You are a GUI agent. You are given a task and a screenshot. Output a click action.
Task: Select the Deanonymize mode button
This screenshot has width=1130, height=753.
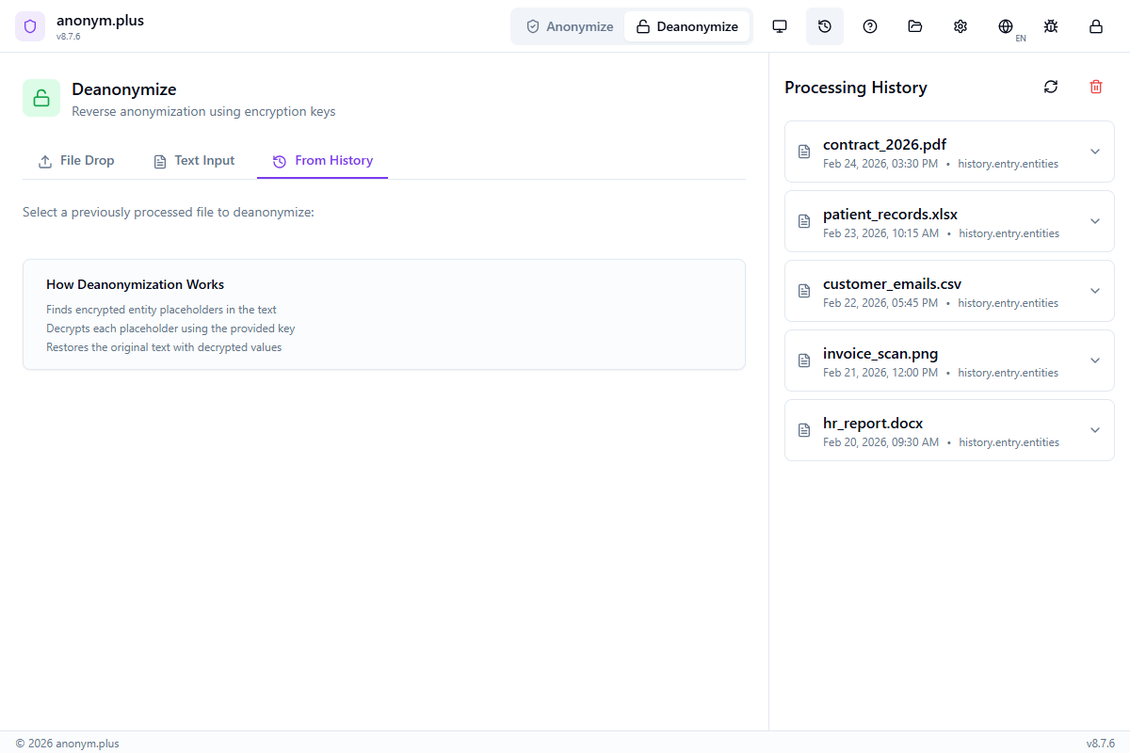click(686, 26)
